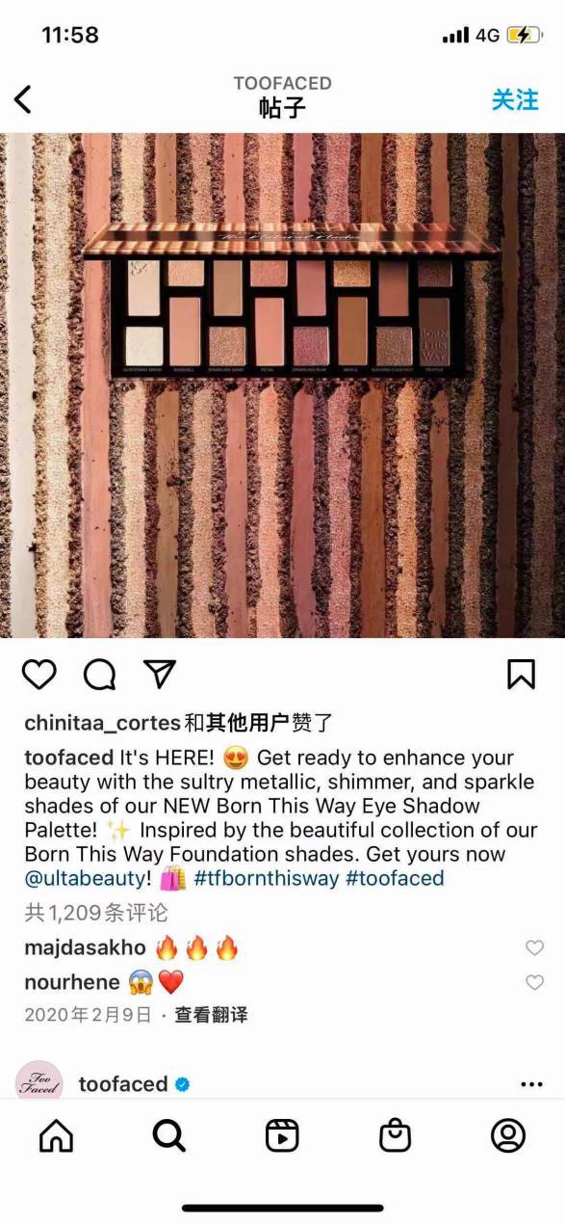The height and width of the screenshot is (1224, 565).
Task: Like the post with heart icon
Action: (x=39, y=675)
